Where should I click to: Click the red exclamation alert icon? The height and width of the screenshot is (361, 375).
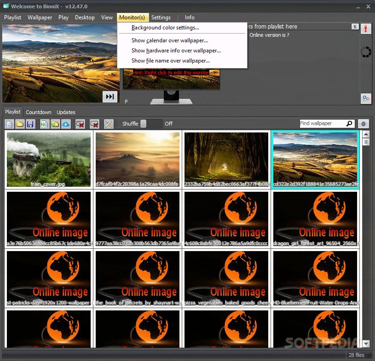click(366, 29)
